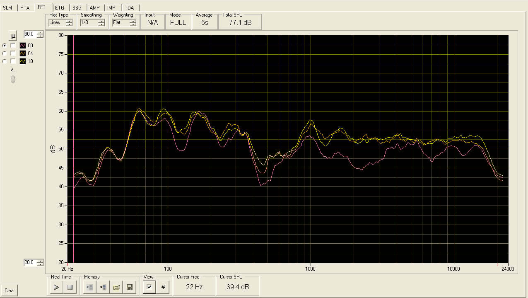Switch to the RTA tab

(25, 8)
